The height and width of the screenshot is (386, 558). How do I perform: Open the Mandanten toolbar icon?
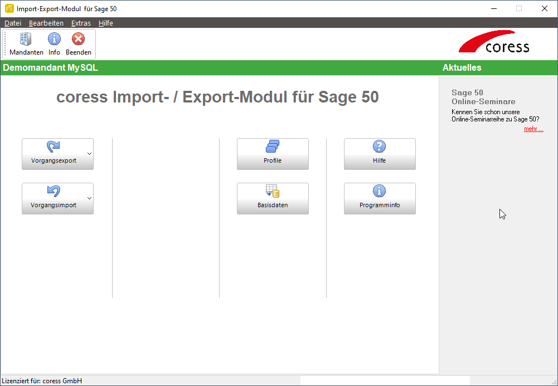point(26,44)
